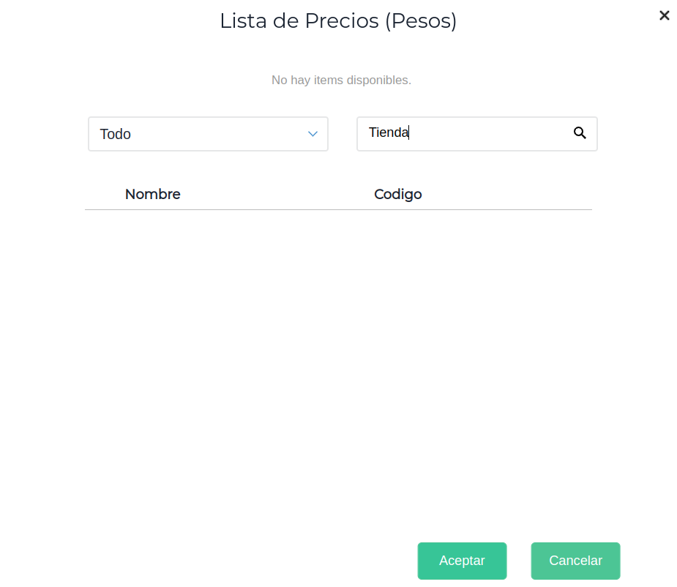
Task: Confirm the price list selection with Aceptar
Action: [x=462, y=561]
